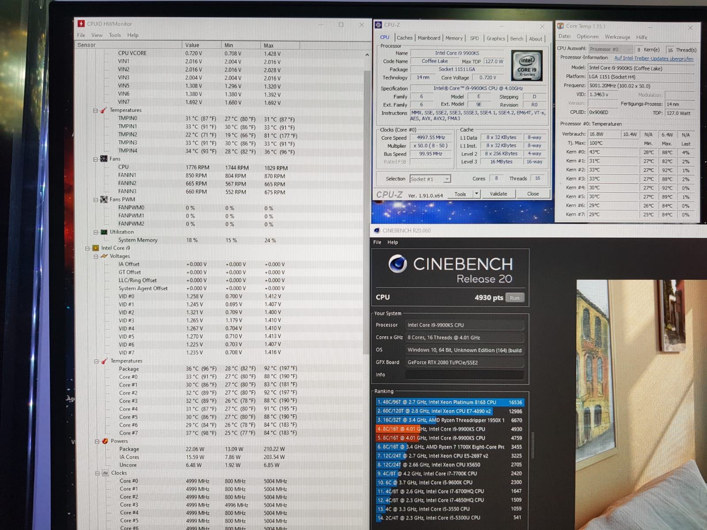This screenshot has height=530, width=707.
Task: Click the Clocks icon in HWMonitor tree
Action: (x=105, y=473)
